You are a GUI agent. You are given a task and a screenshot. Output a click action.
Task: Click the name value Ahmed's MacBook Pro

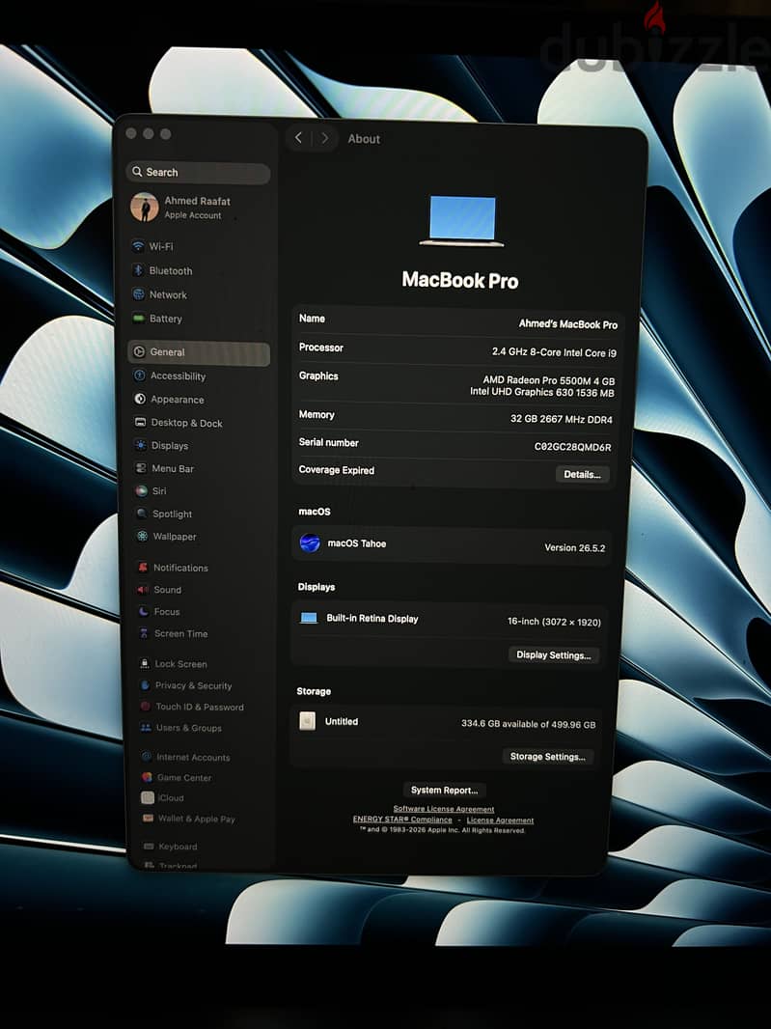567,324
